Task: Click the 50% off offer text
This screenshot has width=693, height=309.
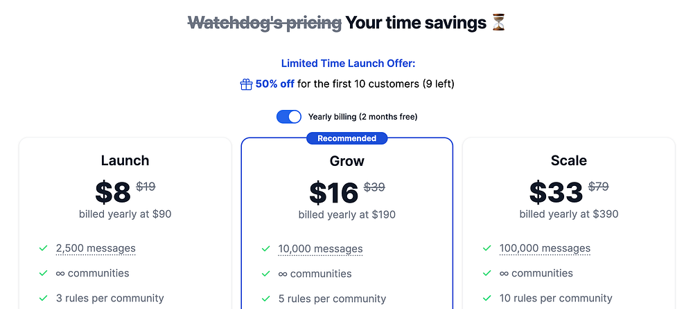Action: (x=274, y=84)
